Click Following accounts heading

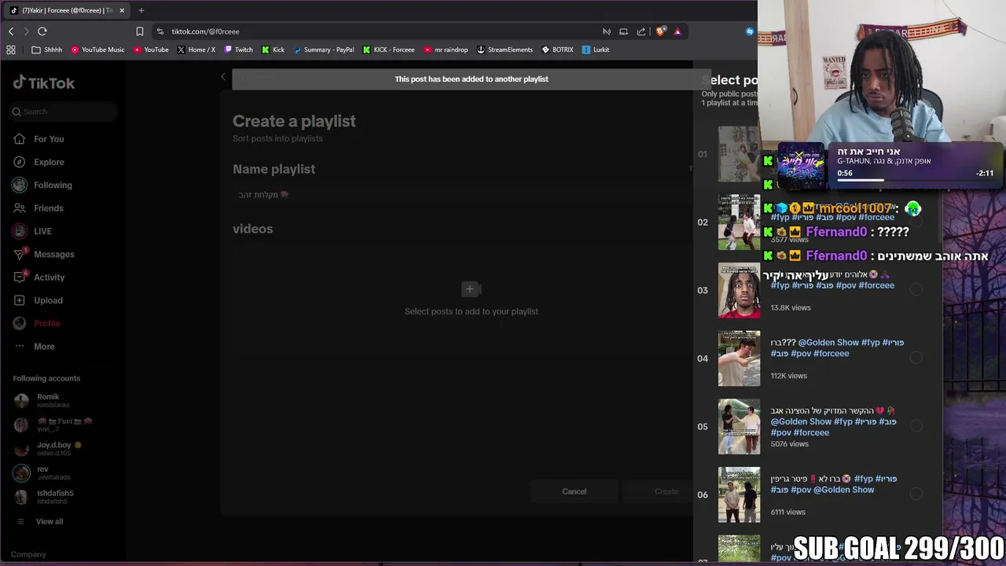[x=46, y=378]
